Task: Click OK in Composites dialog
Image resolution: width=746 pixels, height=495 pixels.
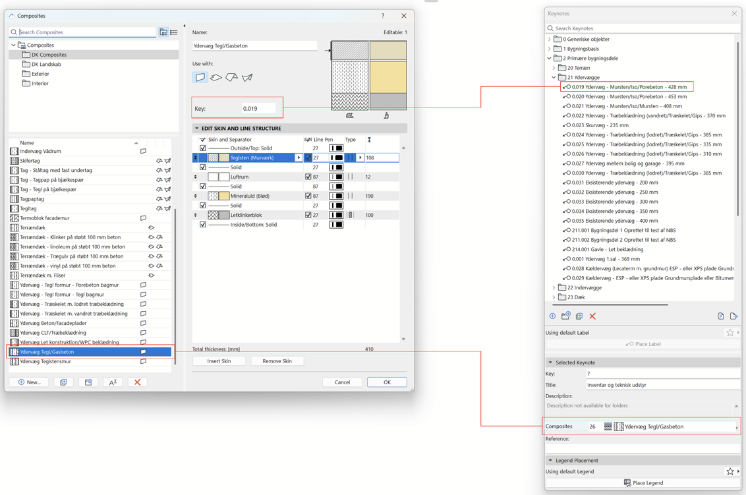Action: (387, 382)
